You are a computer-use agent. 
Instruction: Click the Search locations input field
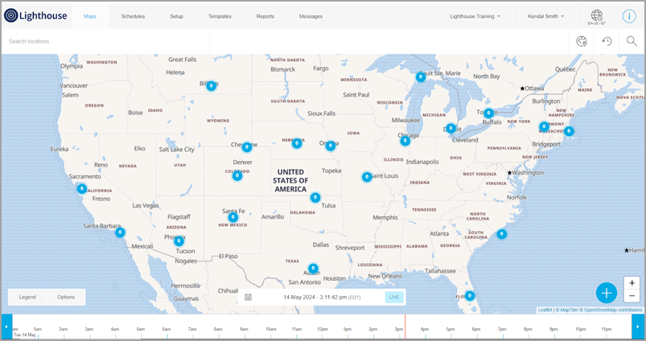click(x=105, y=41)
